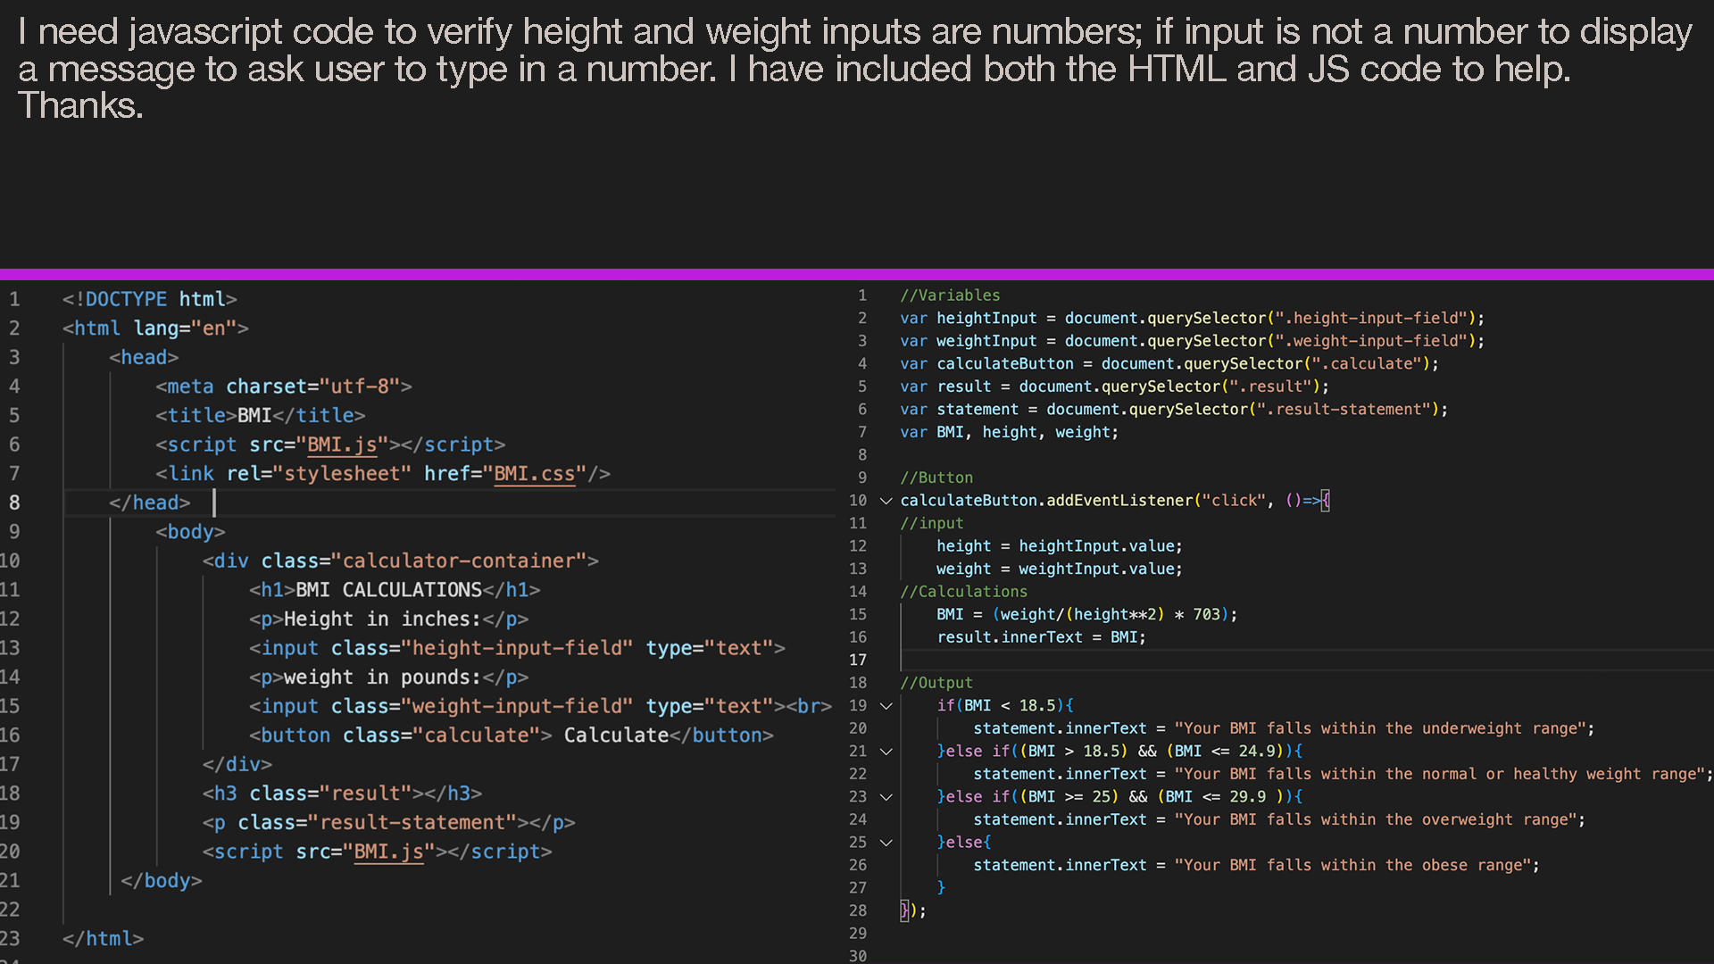Collapse the fold arrow at JS line 10
Image resolution: width=1714 pixels, height=964 pixels.
(886, 501)
